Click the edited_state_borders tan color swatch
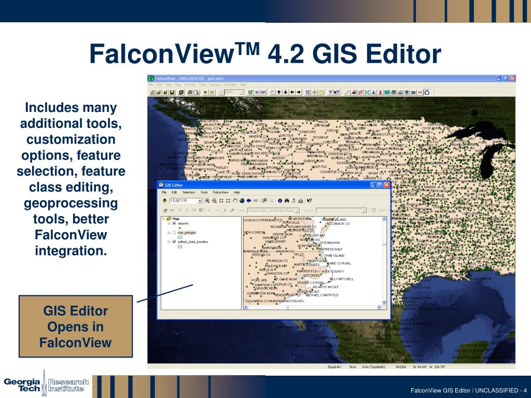This screenshot has width=531, height=398. (180, 246)
